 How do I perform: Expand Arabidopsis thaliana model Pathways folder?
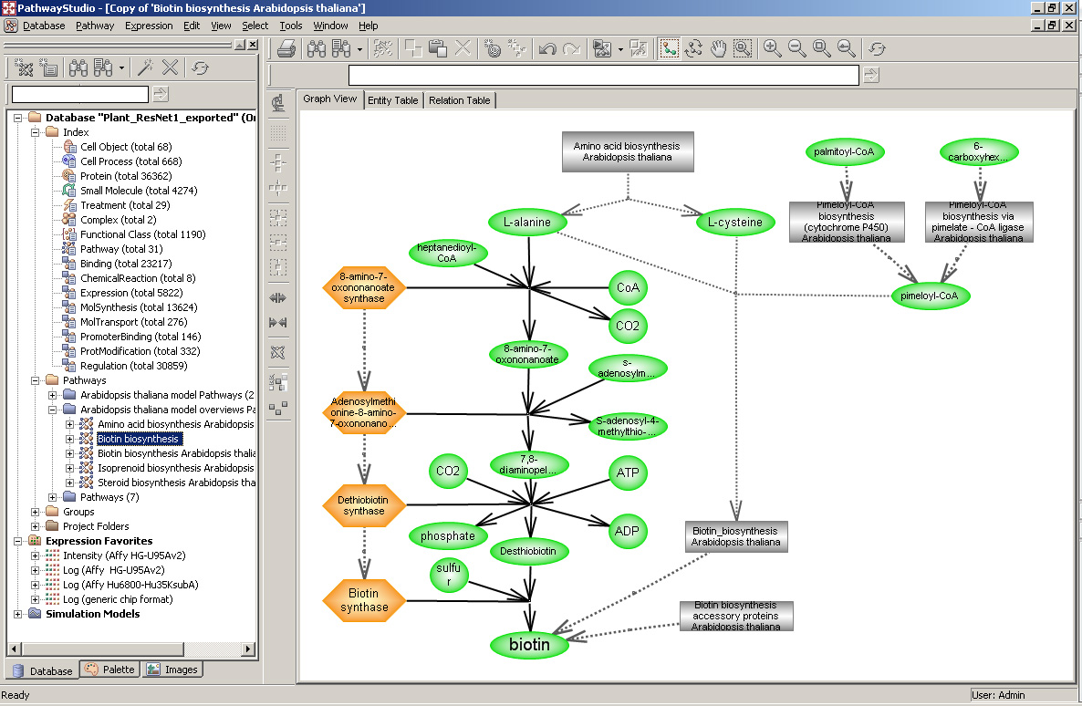pos(52,396)
